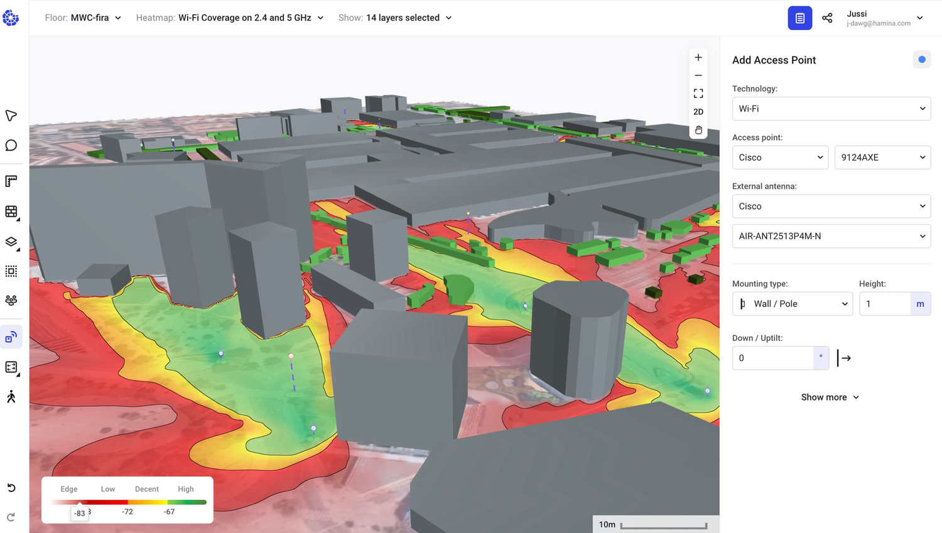Toggle the blue switch beside Add Access Point
Viewport: 942px width, 533px height.
click(921, 59)
